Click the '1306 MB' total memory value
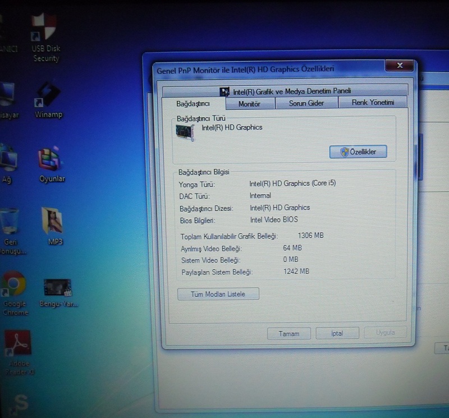This screenshot has height=418, width=449. tap(311, 235)
